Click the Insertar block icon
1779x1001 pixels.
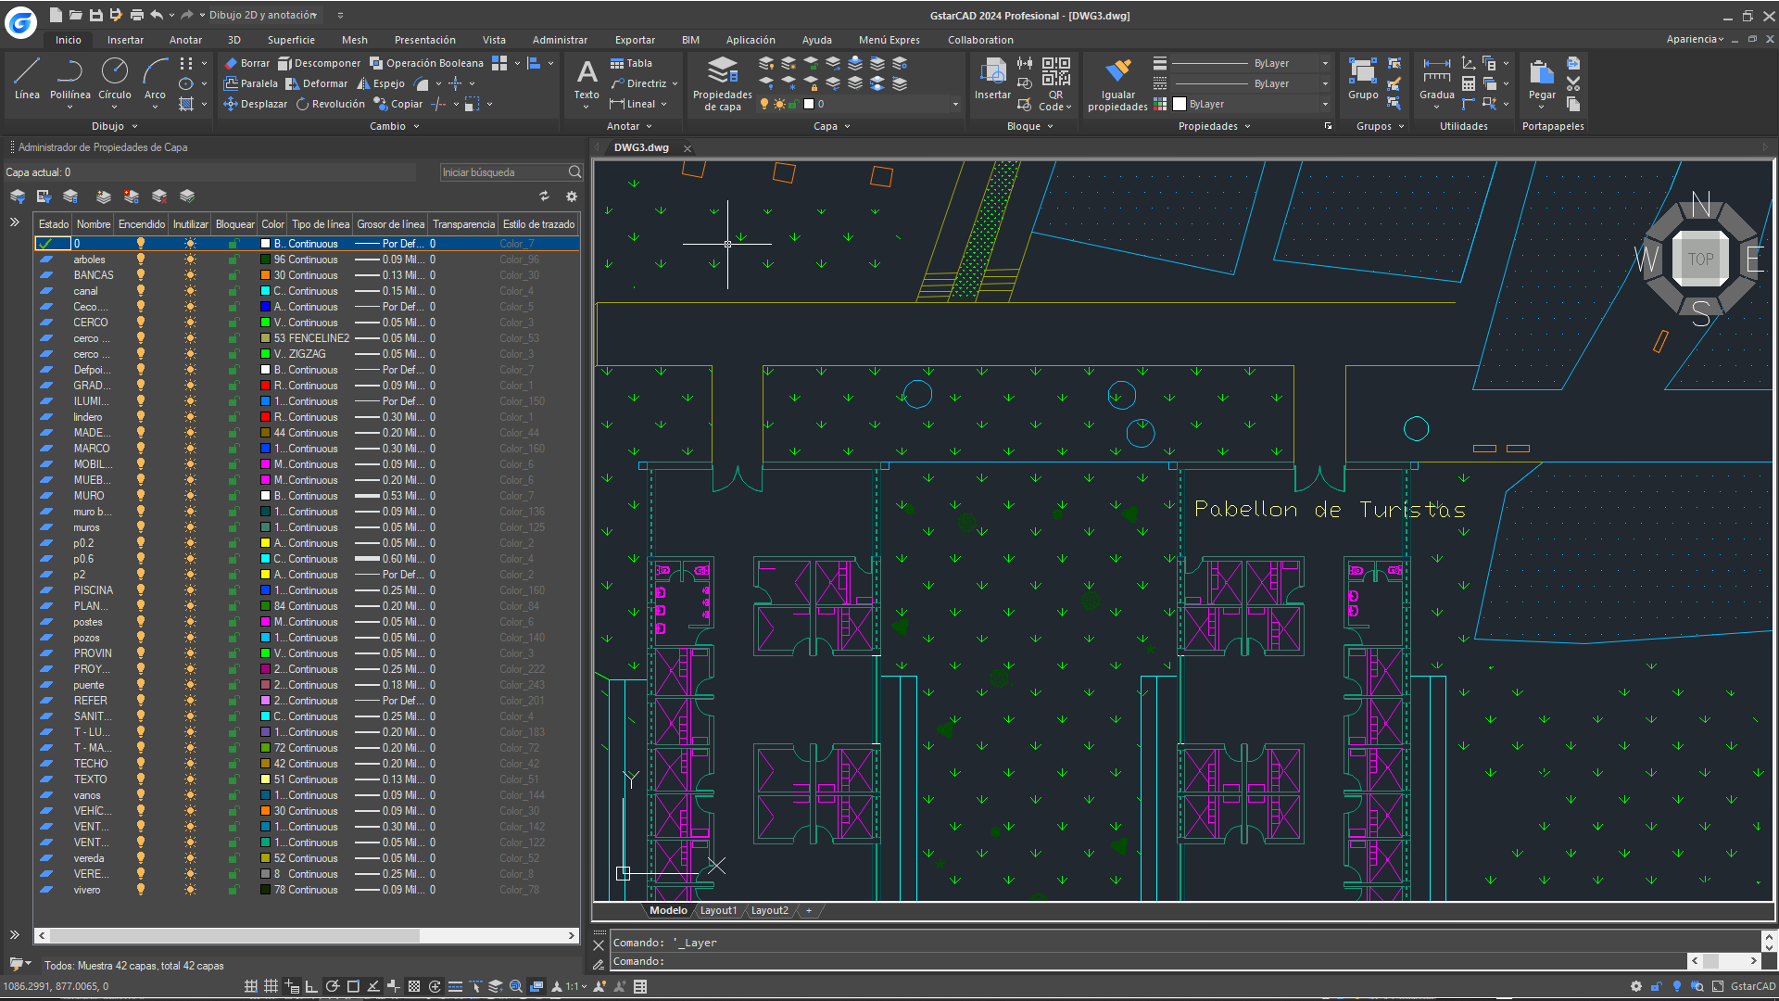tap(992, 78)
